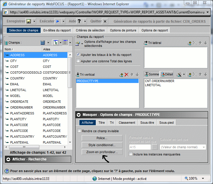Select the ORDERDATE field row
This screenshot has width=213, height=184.
(36, 102)
